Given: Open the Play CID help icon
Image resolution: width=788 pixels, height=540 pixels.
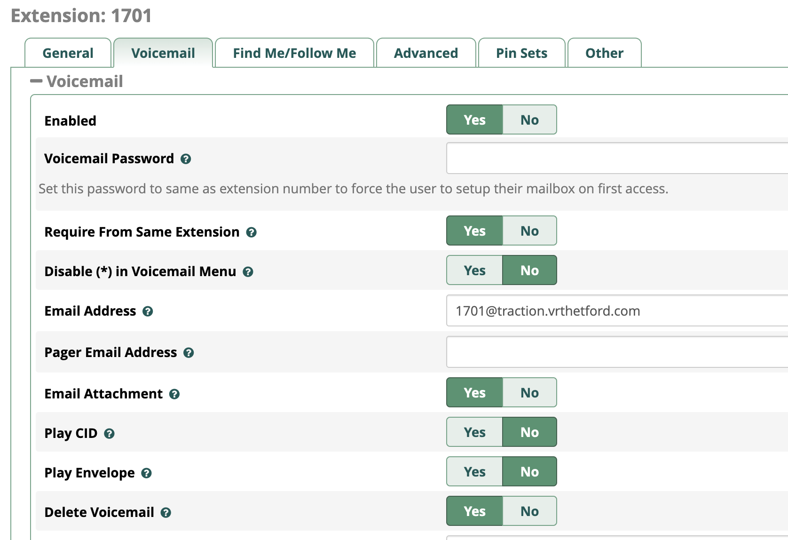Looking at the screenshot, I should [109, 434].
